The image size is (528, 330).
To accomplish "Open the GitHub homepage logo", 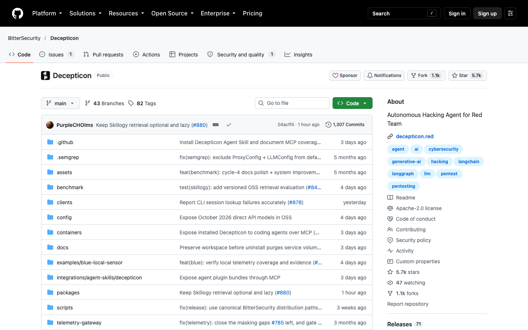I will point(18,13).
